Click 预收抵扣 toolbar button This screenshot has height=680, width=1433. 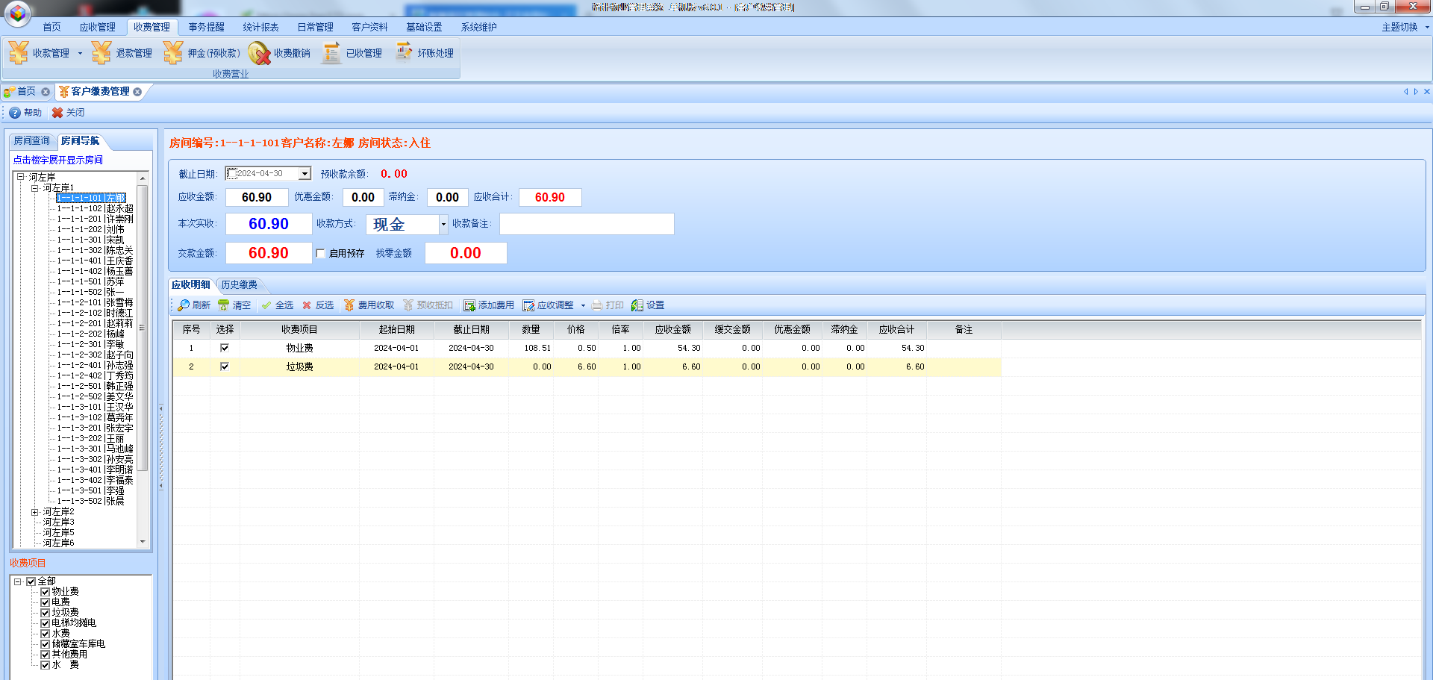pyautogui.click(x=428, y=305)
